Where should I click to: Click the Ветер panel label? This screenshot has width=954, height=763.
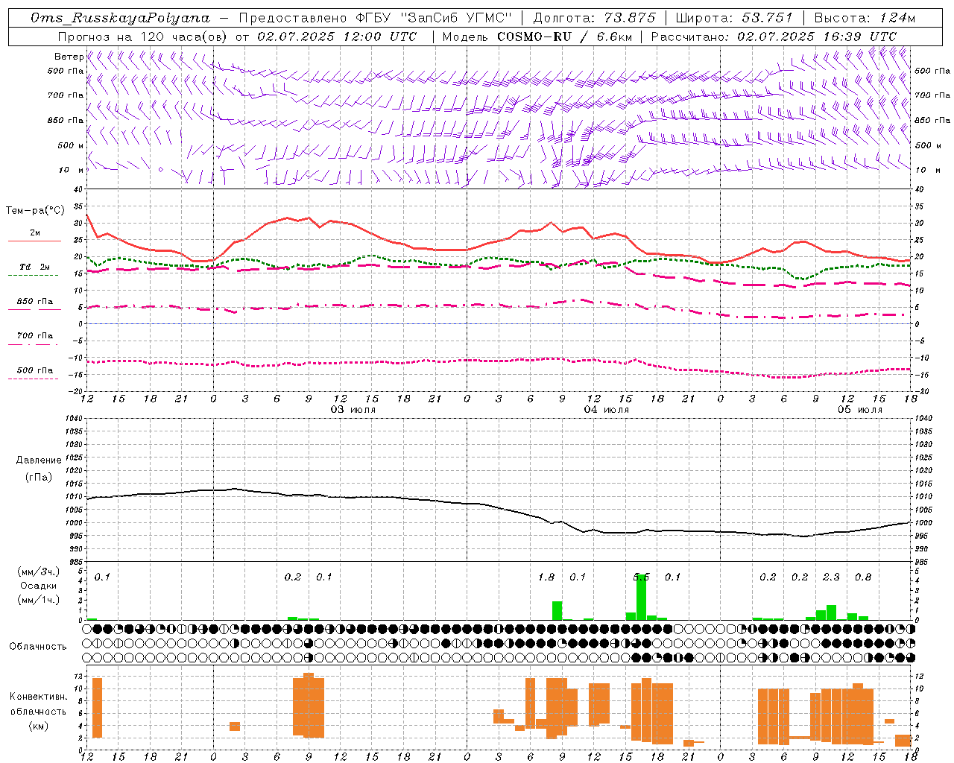pyautogui.click(x=69, y=57)
